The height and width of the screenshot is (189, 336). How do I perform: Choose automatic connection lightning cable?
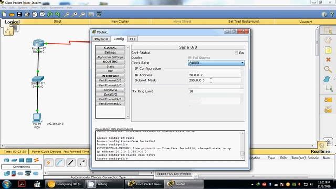[x=49, y=163]
